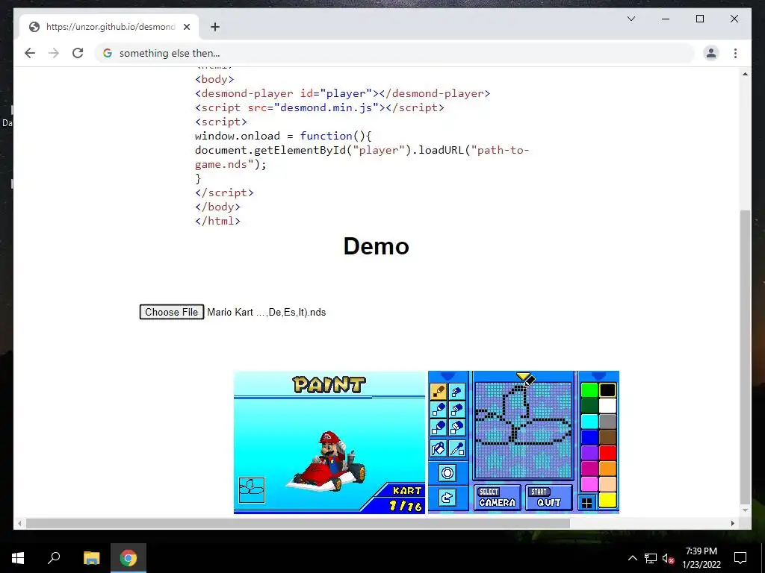This screenshot has height=573, width=765.
Task: Click the browser back arrow
Action: (30, 53)
